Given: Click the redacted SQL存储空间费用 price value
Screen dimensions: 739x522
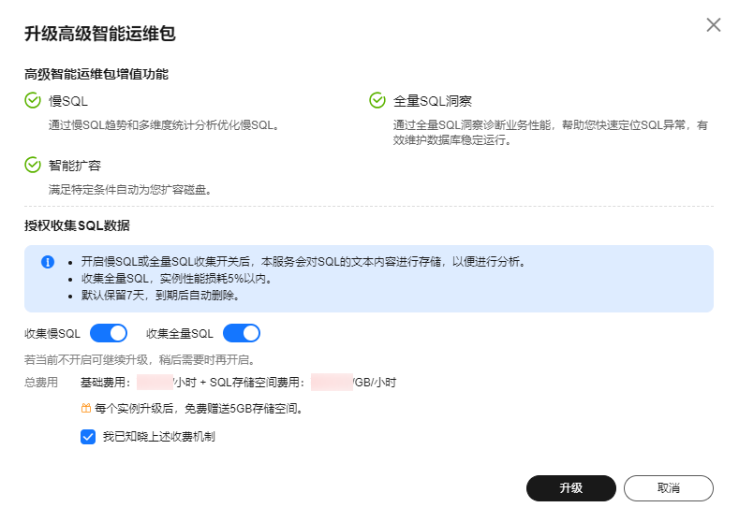Looking at the screenshot, I should (x=332, y=383).
